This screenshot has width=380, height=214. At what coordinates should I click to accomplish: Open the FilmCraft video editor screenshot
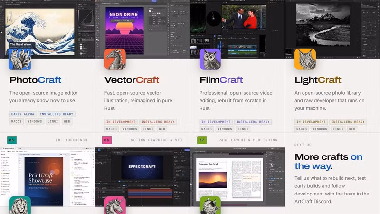(237, 29)
